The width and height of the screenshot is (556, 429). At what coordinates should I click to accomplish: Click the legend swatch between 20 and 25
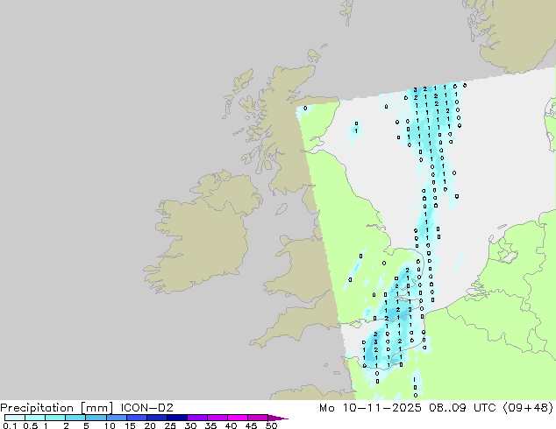click(x=156, y=418)
